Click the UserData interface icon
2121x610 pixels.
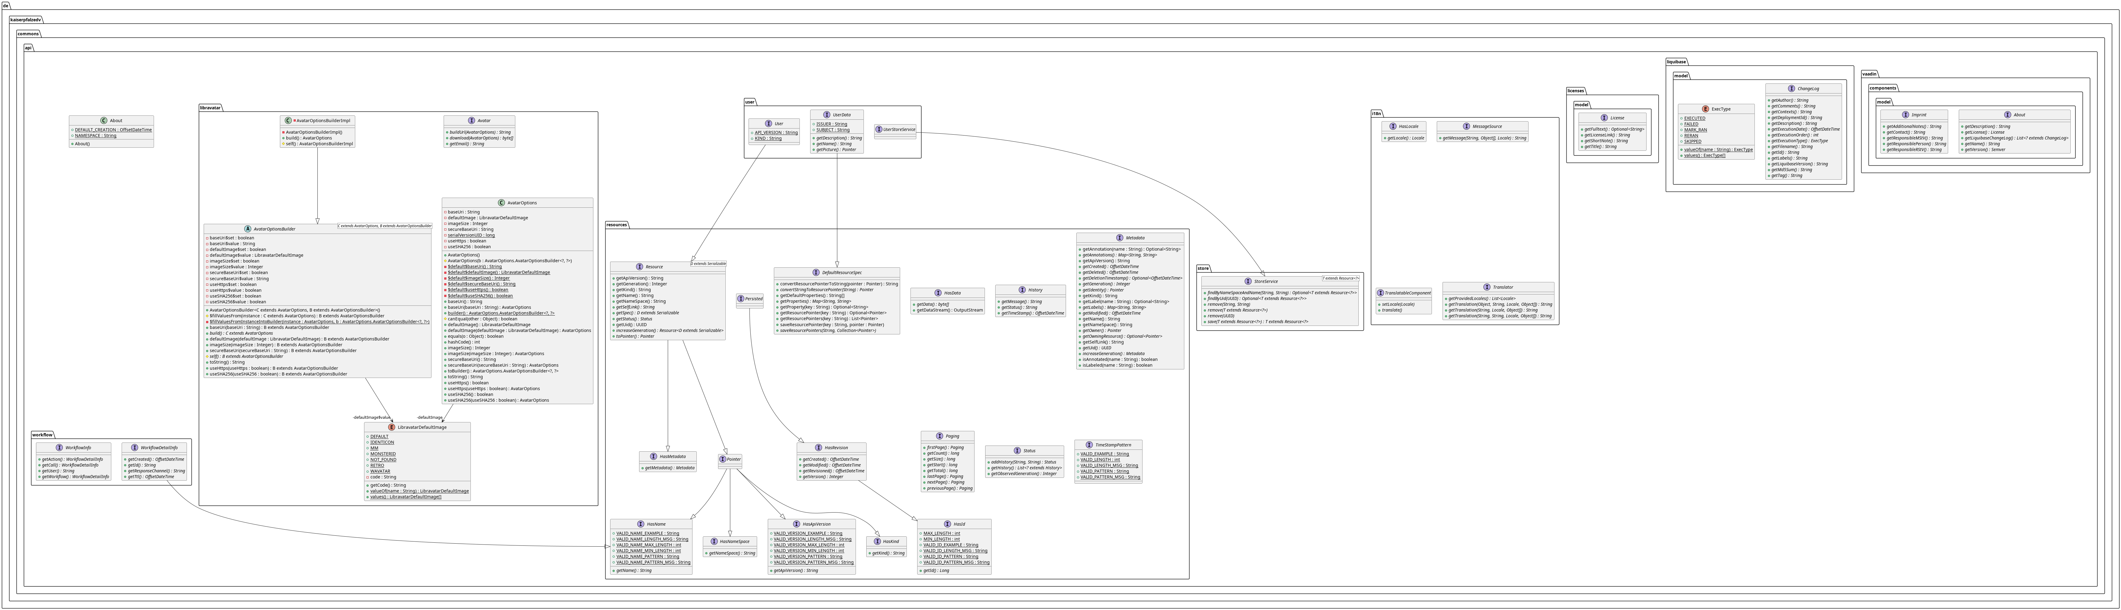(x=827, y=115)
